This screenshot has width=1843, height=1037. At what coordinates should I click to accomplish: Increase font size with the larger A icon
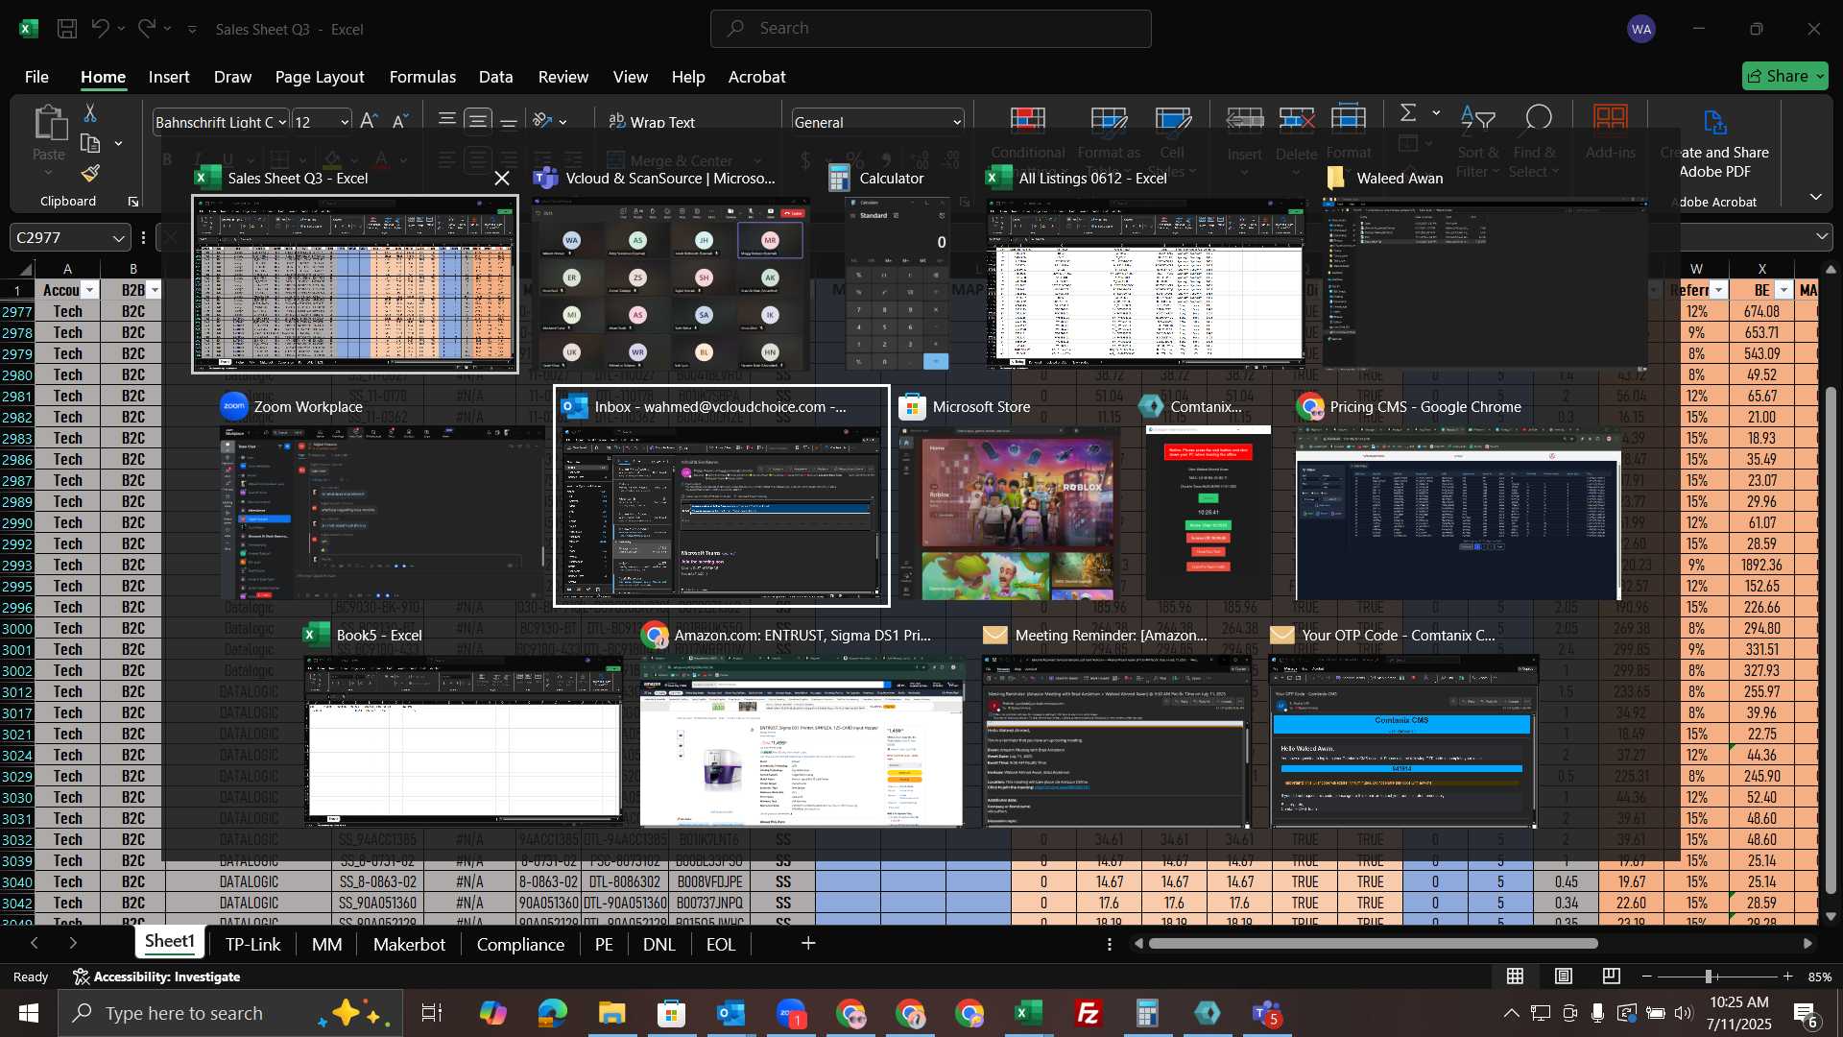[368, 121]
